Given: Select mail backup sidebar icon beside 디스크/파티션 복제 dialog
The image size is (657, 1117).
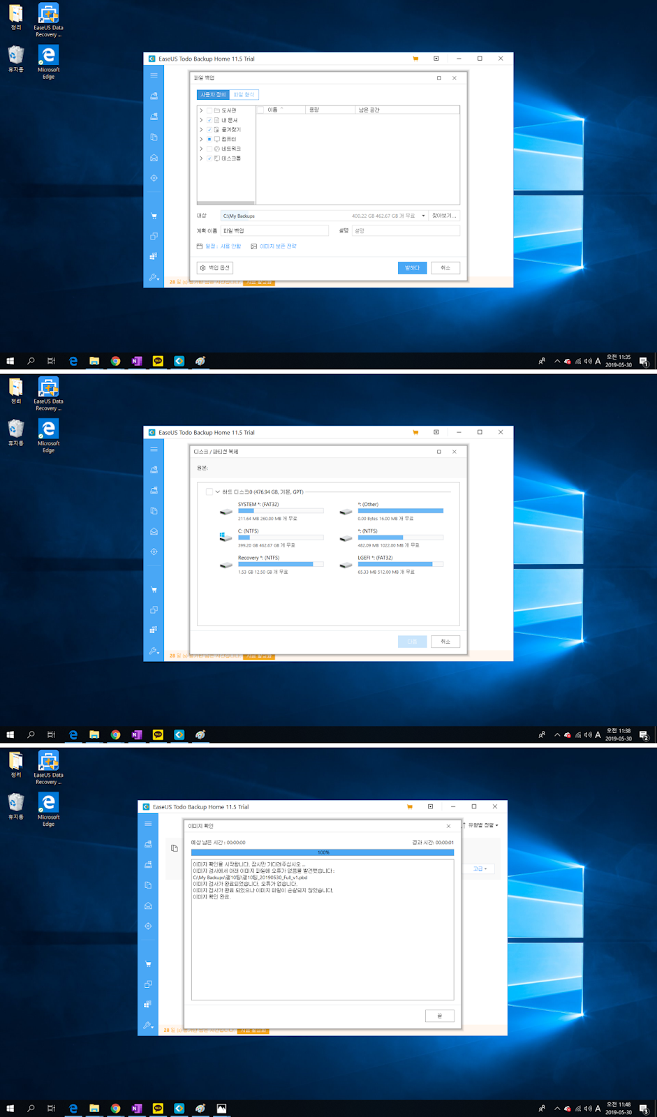Looking at the screenshot, I should (154, 531).
